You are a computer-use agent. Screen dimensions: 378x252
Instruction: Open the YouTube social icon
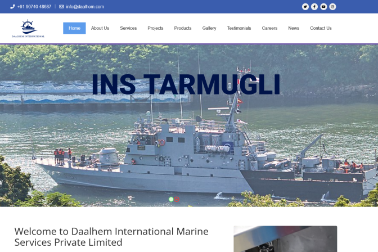323,7
